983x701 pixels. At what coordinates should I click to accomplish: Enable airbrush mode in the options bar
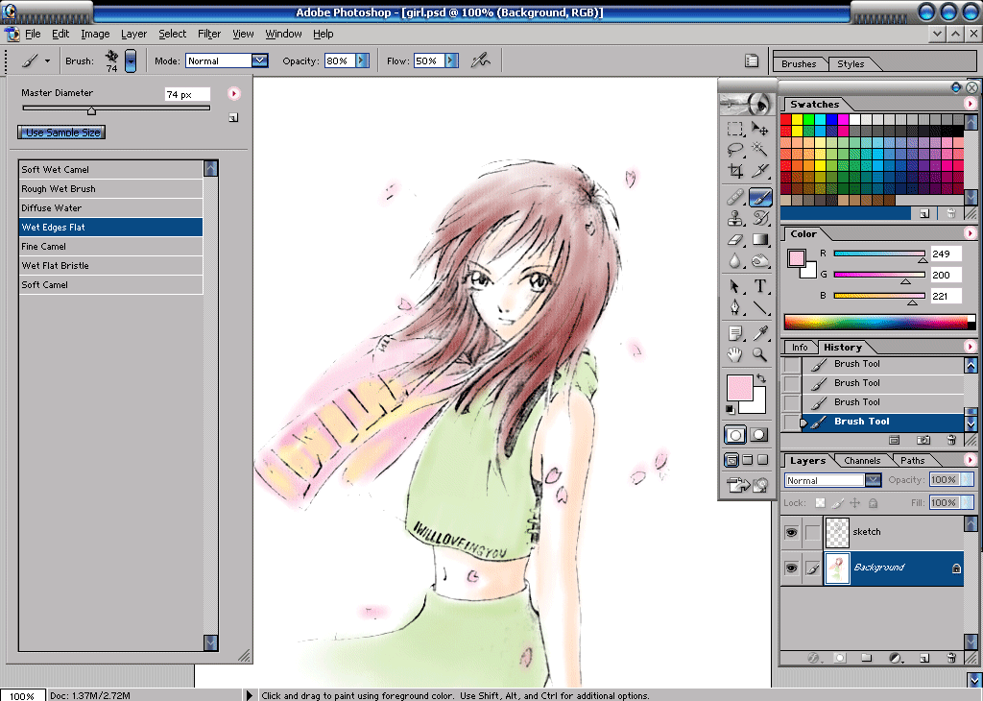[x=480, y=60]
